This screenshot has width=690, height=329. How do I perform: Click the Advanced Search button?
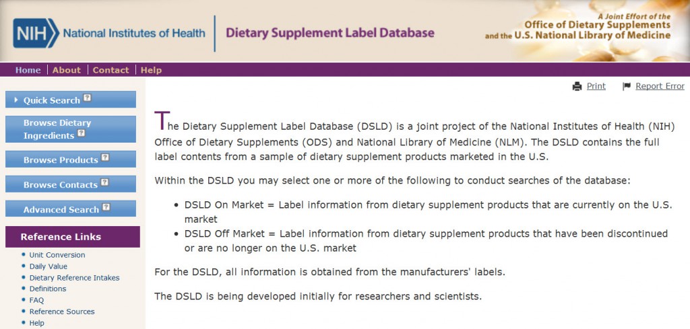click(70, 209)
